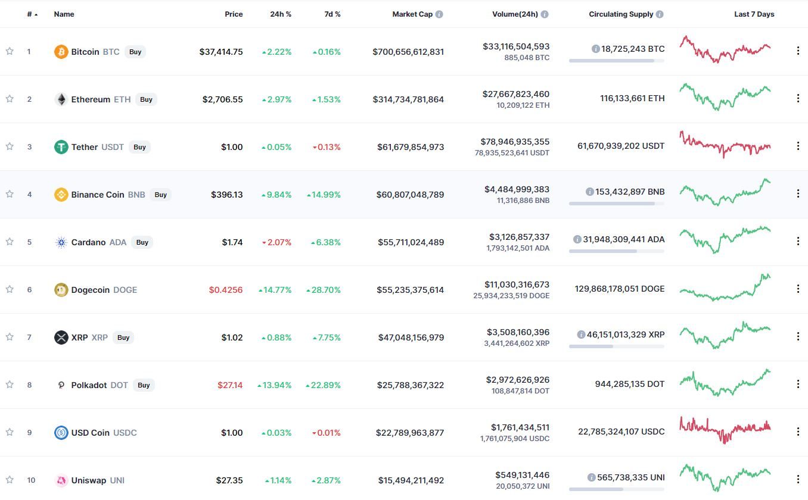Expand the three-dot menu for Tether
Viewport: 808px width, 500px height.
[x=798, y=146]
